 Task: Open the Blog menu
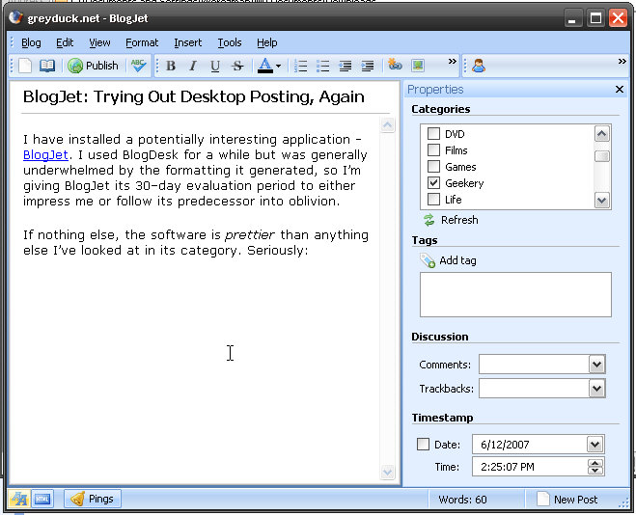(x=31, y=42)
